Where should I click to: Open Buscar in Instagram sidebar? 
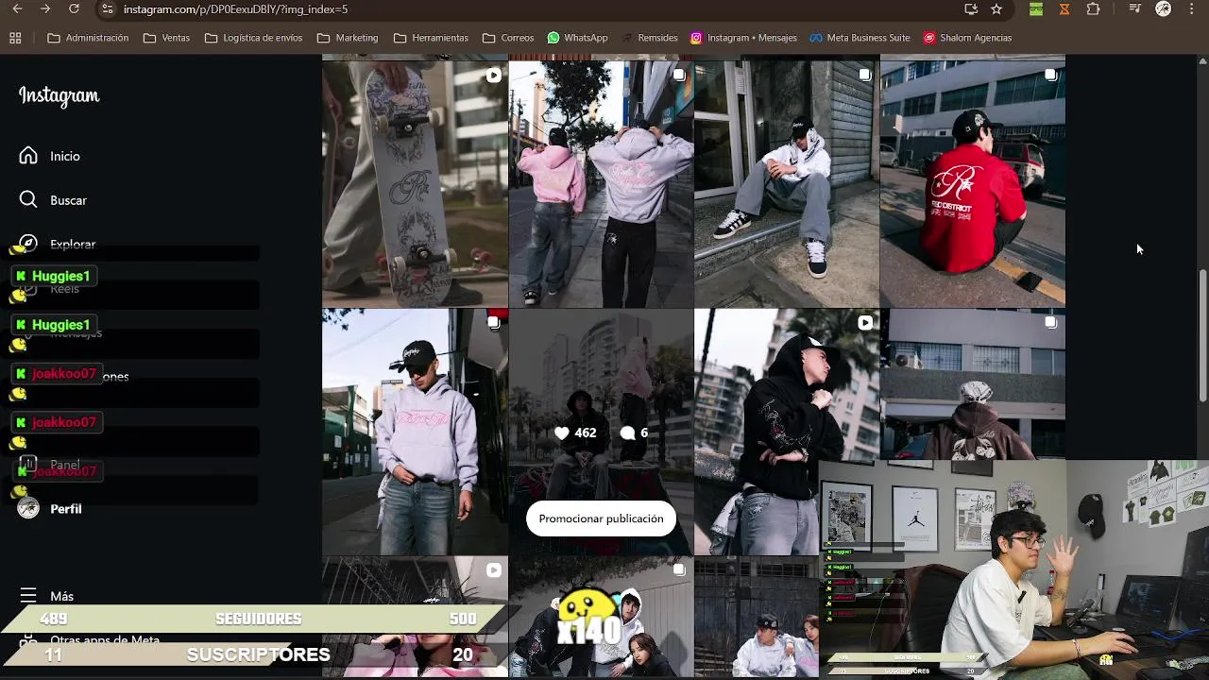click(x=68, y=200)
